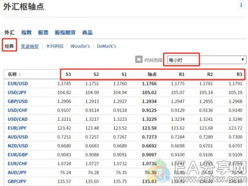Open the GBP/USD pair link
Viewport: 248px width, 186px height.
18,101
